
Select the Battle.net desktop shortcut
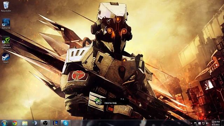(6, 23)
